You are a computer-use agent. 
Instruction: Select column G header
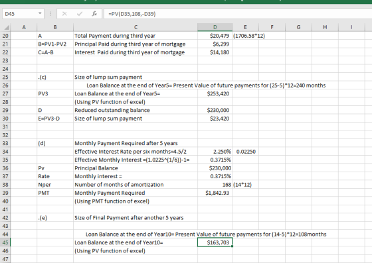298,27
